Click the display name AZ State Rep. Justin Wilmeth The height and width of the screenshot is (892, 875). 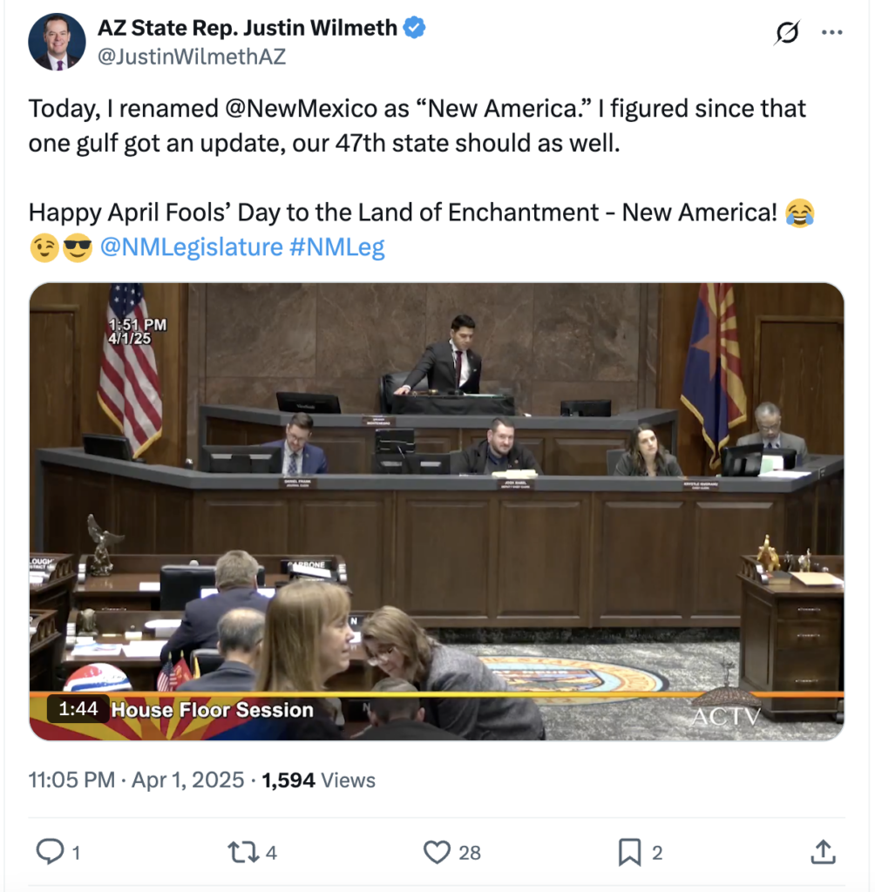tap(247, 27)
